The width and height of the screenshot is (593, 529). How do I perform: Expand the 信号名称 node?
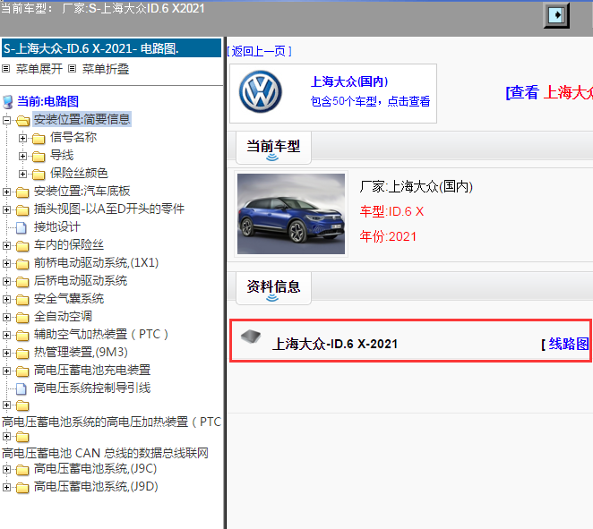click(22, 139)
